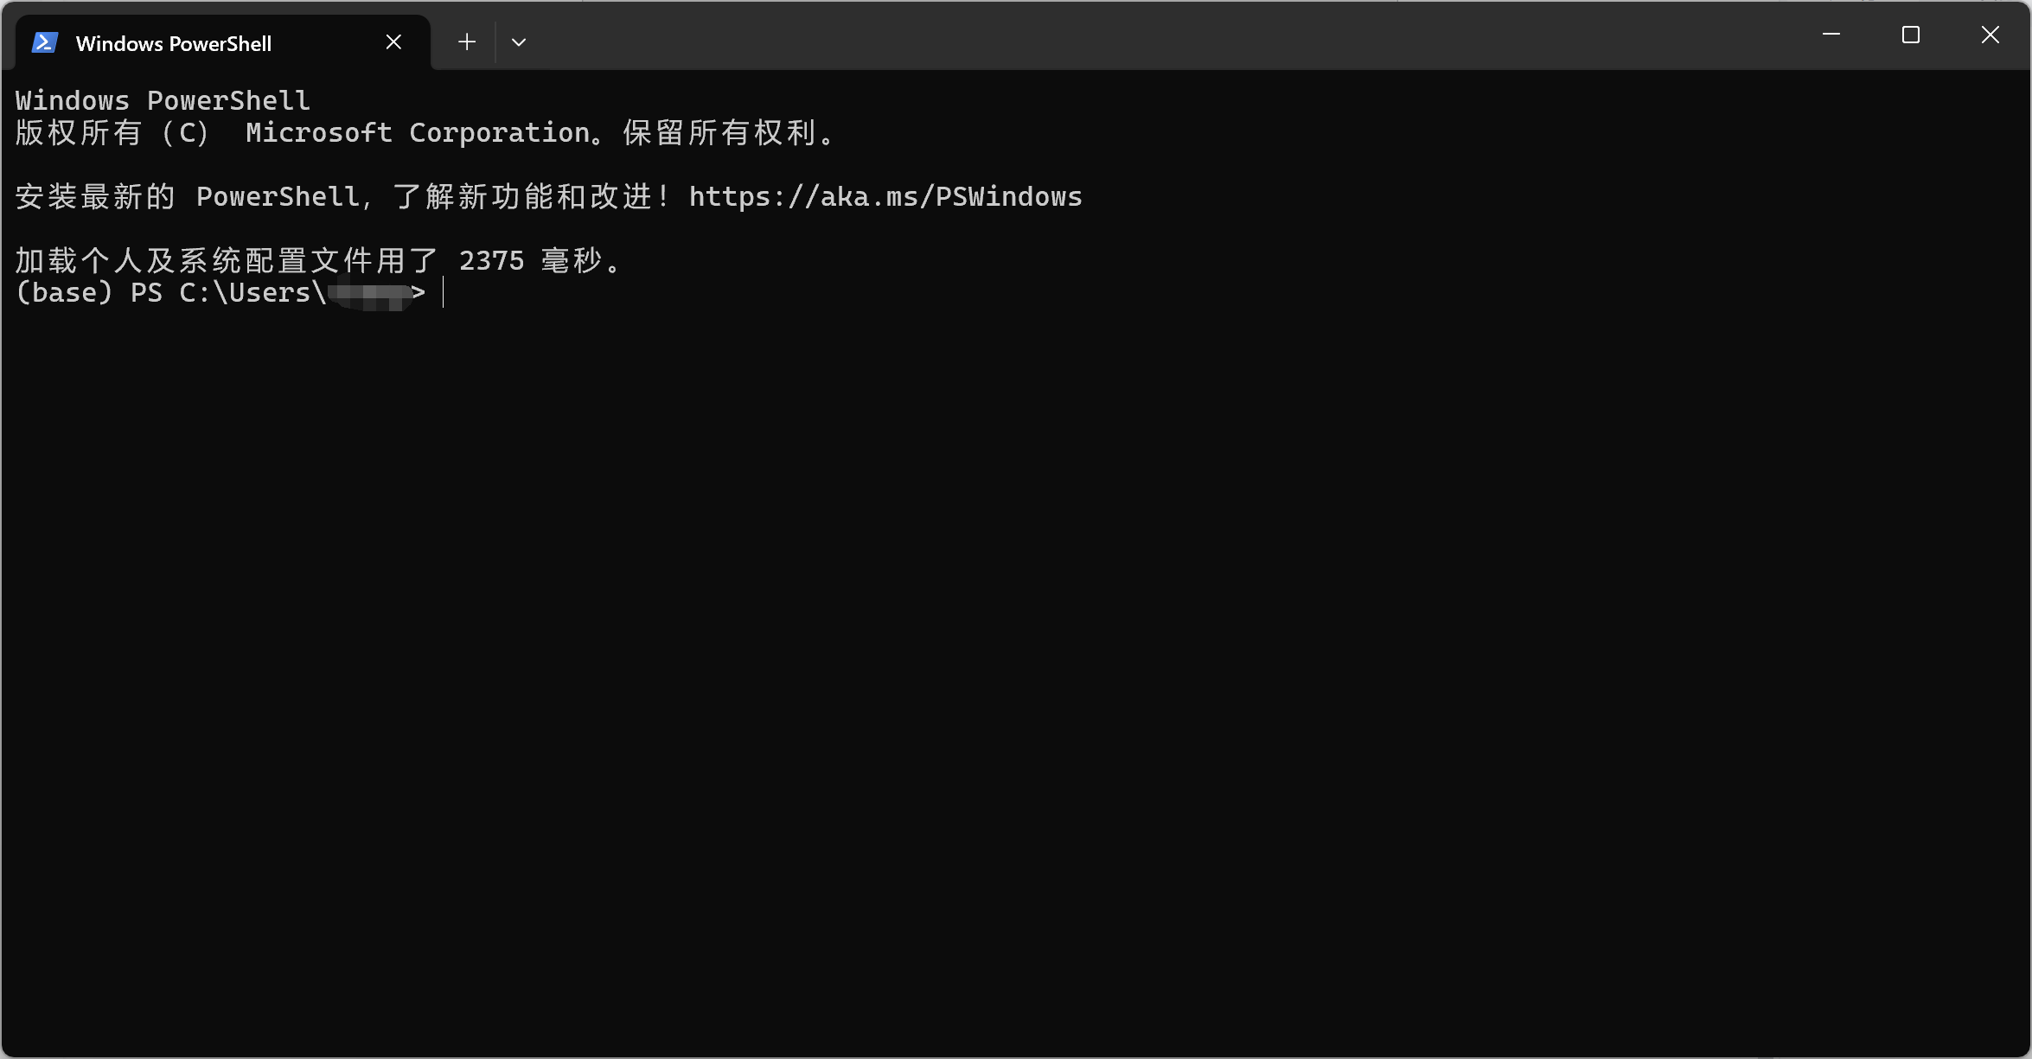The width and height of the screenshot is (2032, 1059).
Task: Close the Windows PowerShell tab
Action: pos(393,41)
